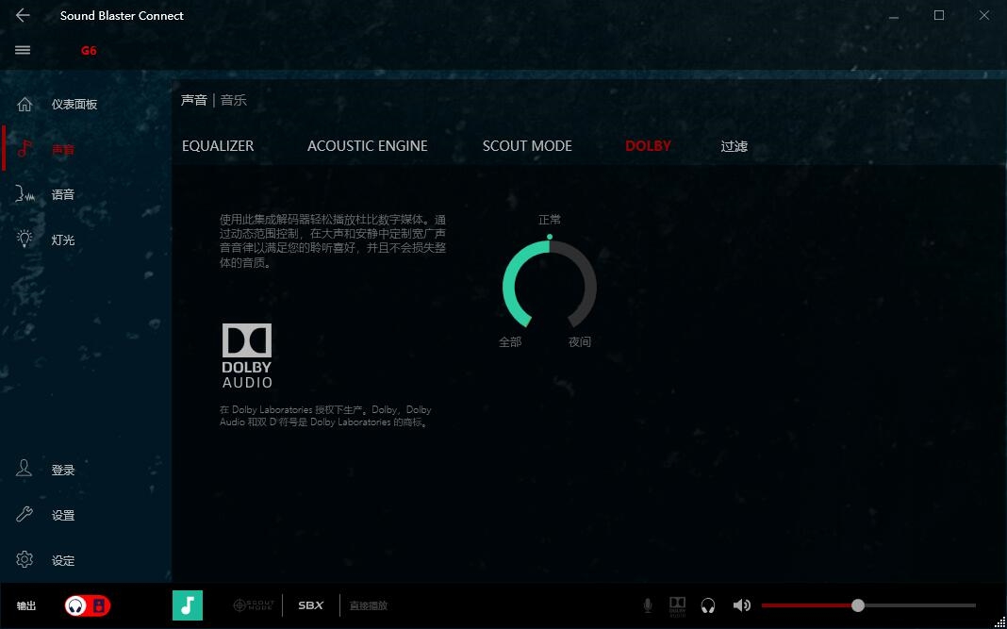Click the resize grip at the window corner
The image size is (1007, 629).
coord(1000,622)
